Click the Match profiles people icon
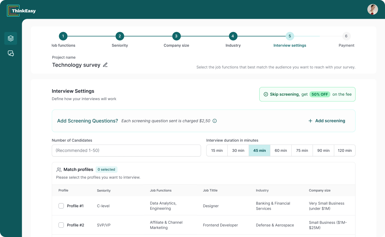The height and width of the screenshot is (237, 385). pos(59,170)
